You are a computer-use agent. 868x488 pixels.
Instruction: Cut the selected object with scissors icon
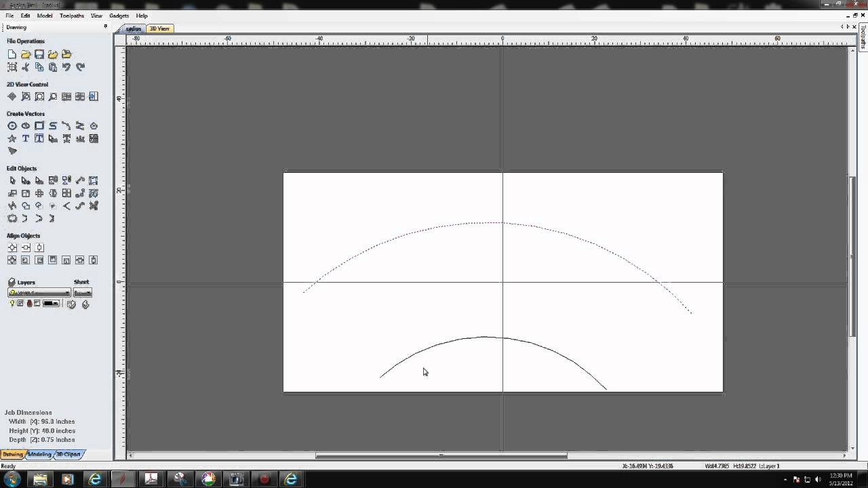tap(26, 67)
